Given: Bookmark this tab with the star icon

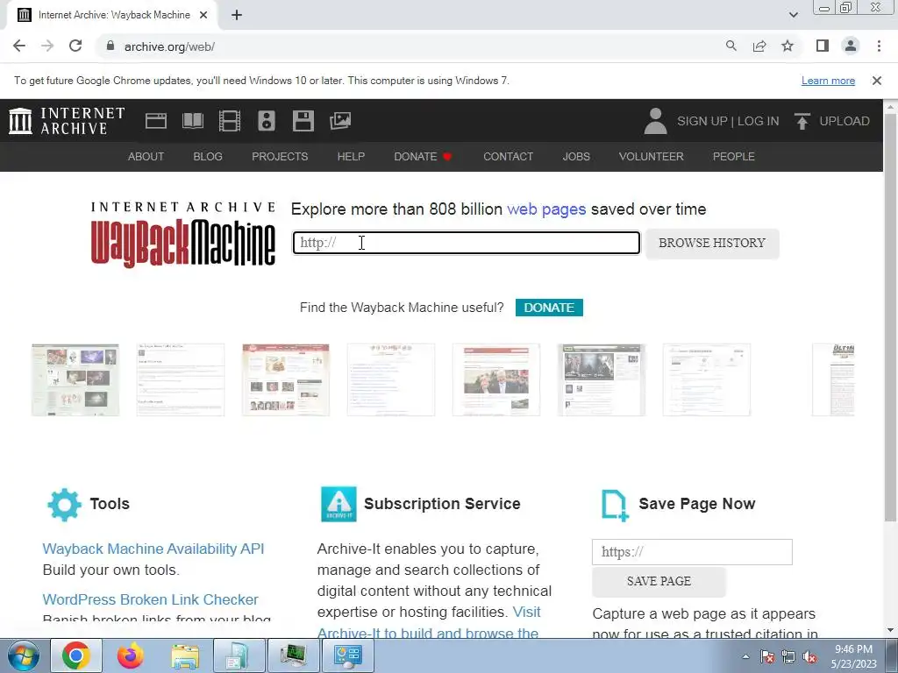Looking at the screenshot, I should (x=788, y=46).
